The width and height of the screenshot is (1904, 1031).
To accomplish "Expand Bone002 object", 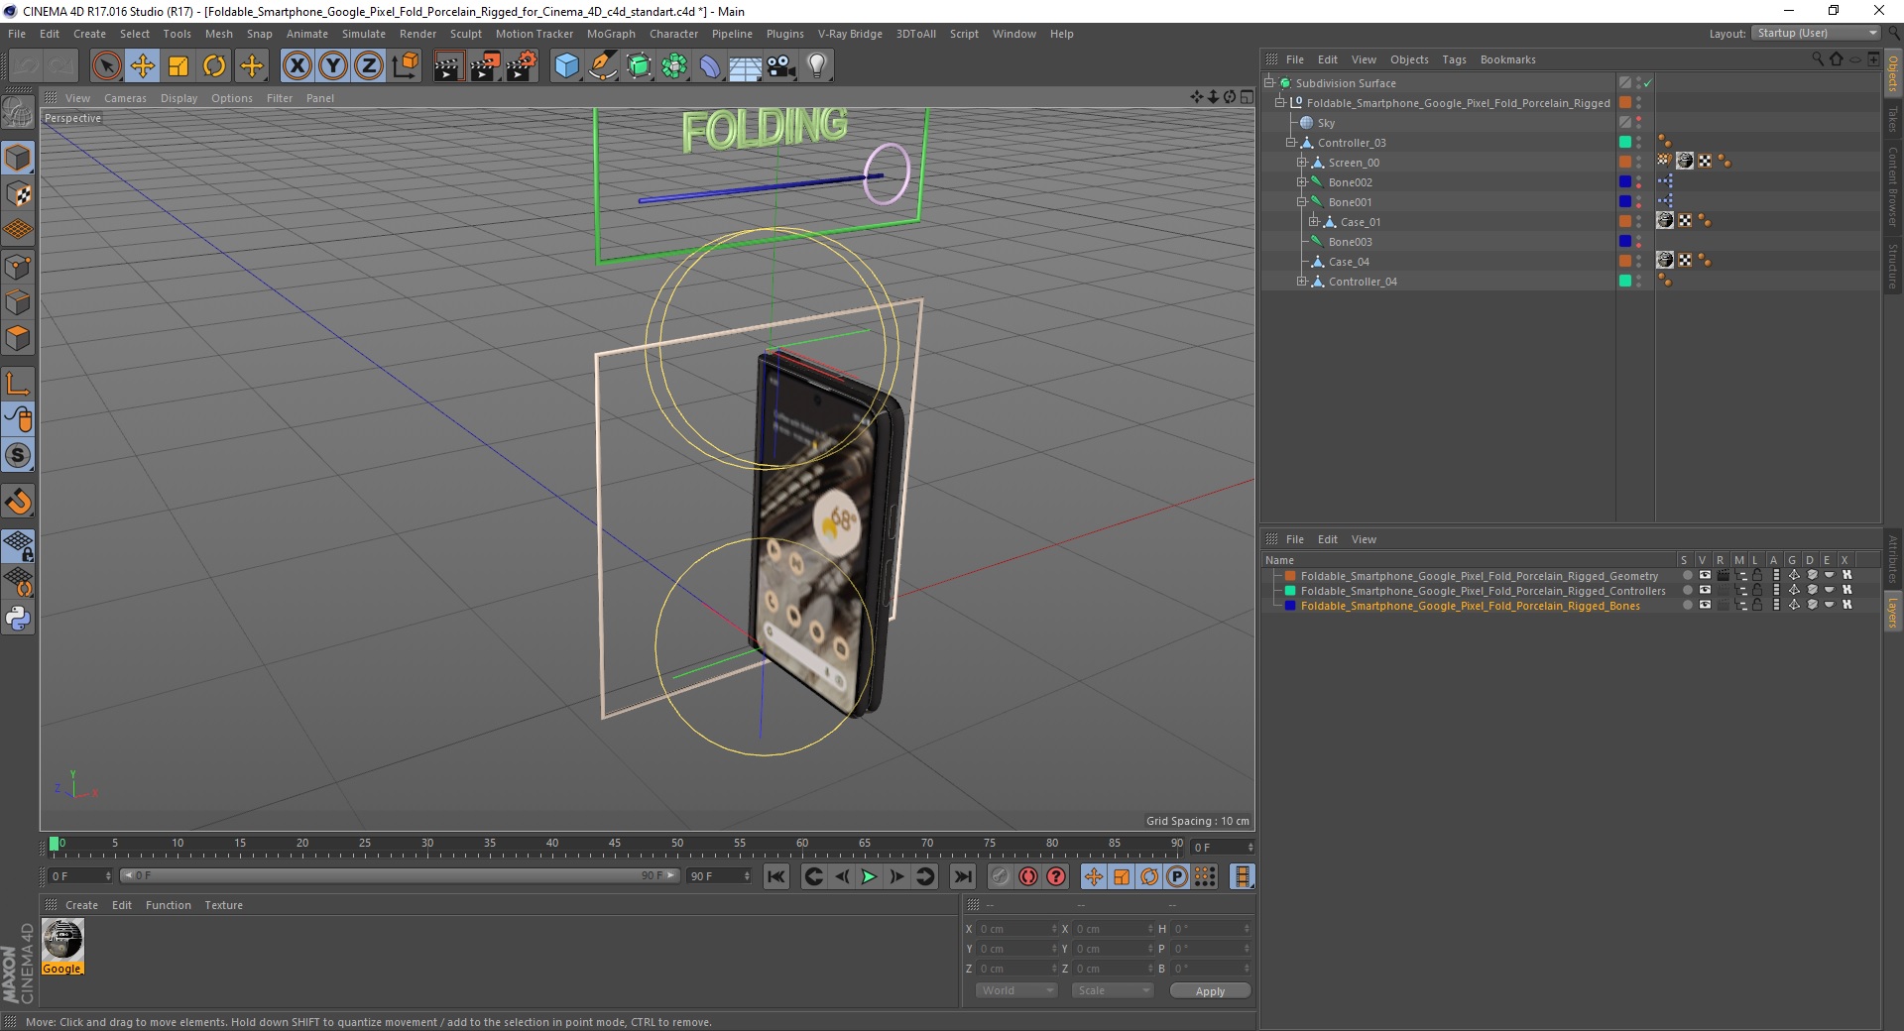I will (x=1302, y=182).
